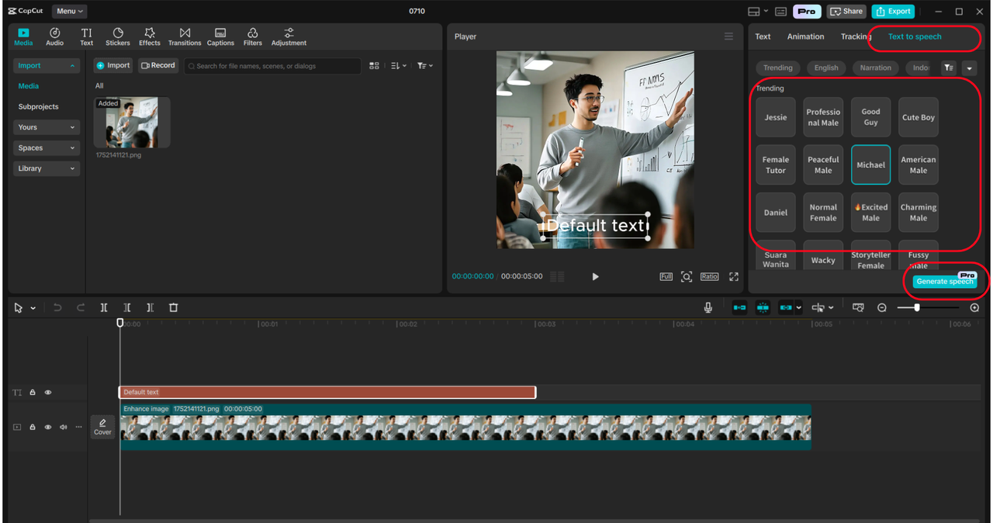Switch to the Animation tab
This screenshot has width=993, height=523.
coord(806,36)
